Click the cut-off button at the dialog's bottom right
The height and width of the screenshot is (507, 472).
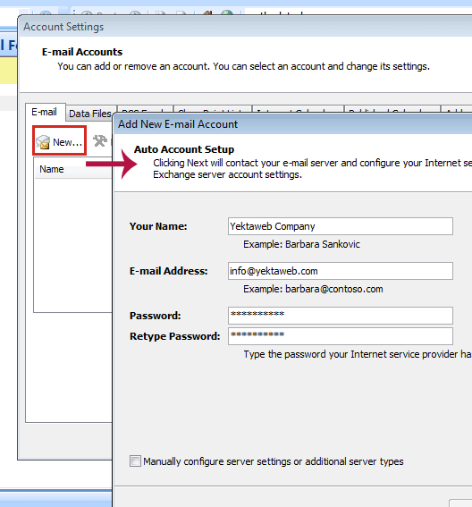click(460, 503)
